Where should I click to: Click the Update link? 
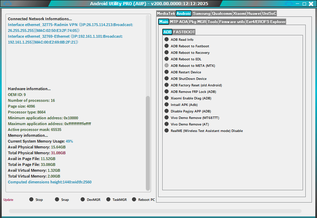click(8, 199)
